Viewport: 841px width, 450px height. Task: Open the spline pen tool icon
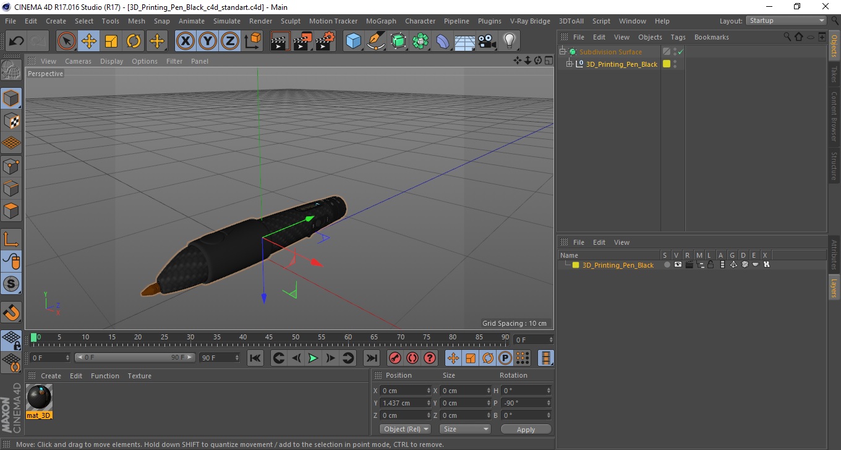click(376, 41)
